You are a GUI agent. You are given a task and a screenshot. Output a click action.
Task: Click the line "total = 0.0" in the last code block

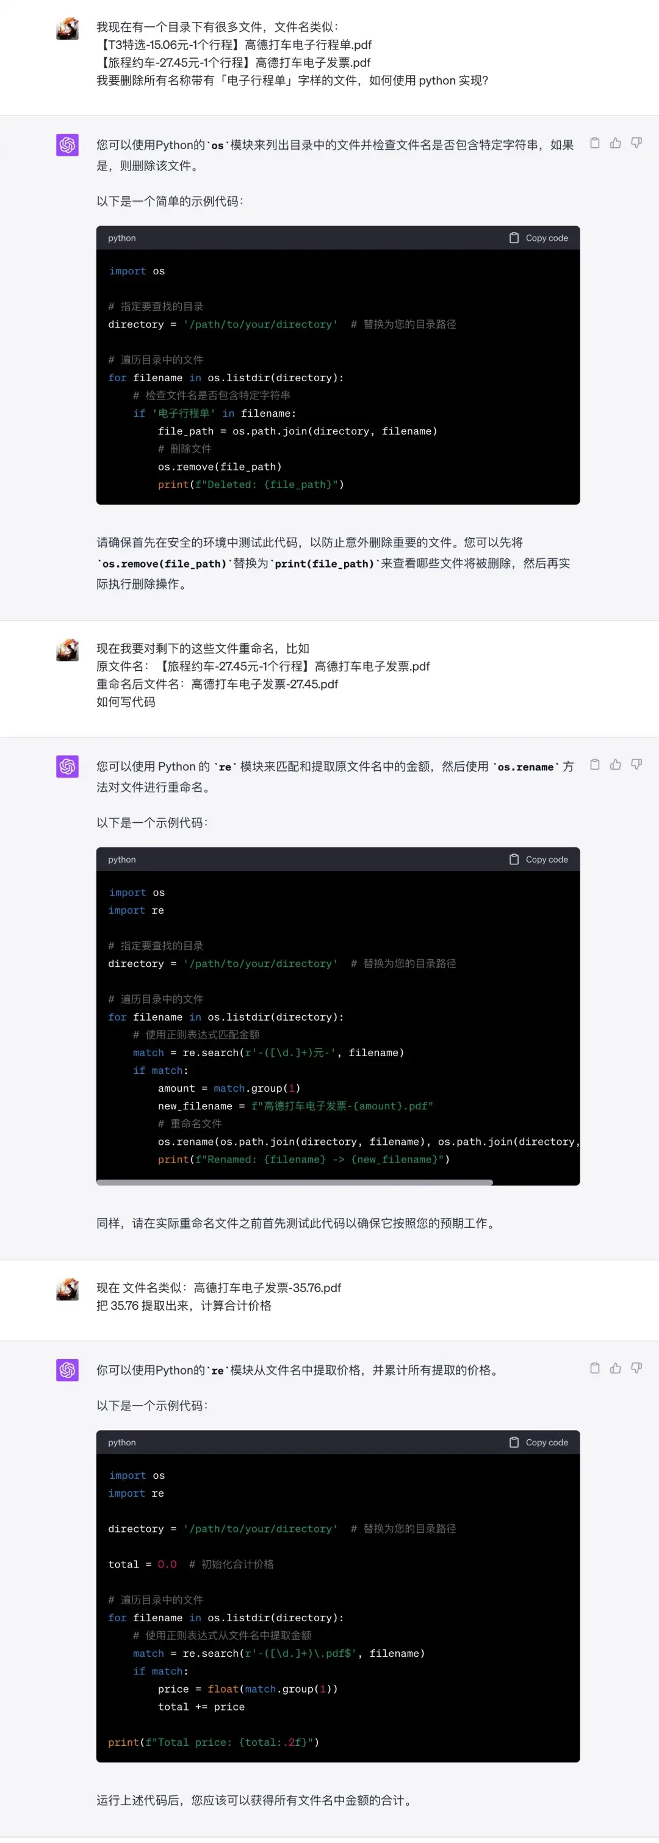142,1564
